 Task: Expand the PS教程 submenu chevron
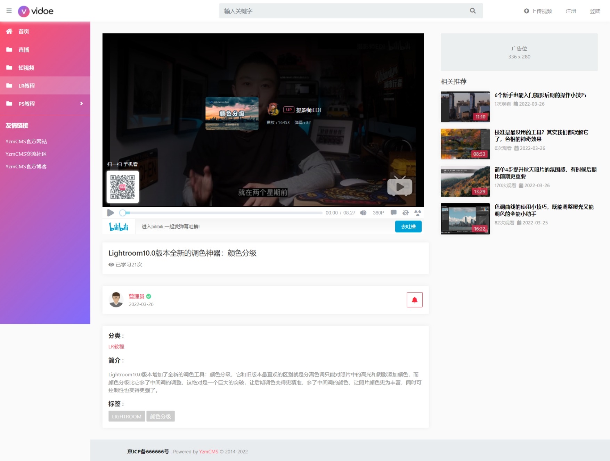pyautogui.click(x=81, y=104)
